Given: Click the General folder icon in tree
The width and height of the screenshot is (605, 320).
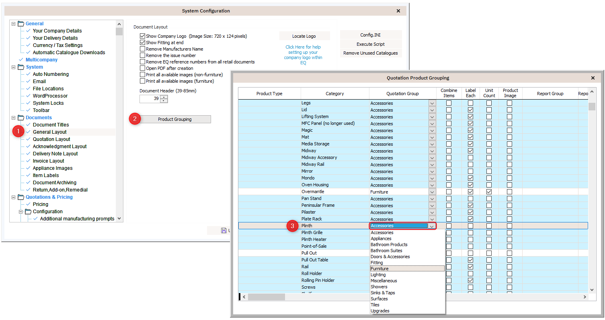Looking at the screenshot, I should pos(21,24).
